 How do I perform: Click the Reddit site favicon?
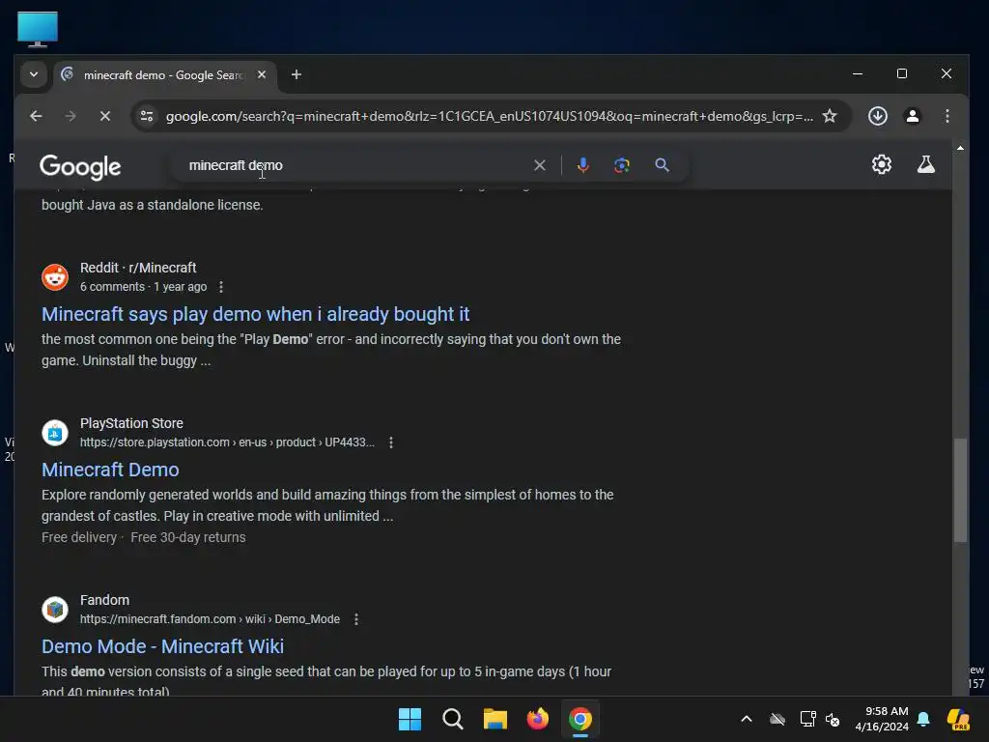click(x=55, y=277)
